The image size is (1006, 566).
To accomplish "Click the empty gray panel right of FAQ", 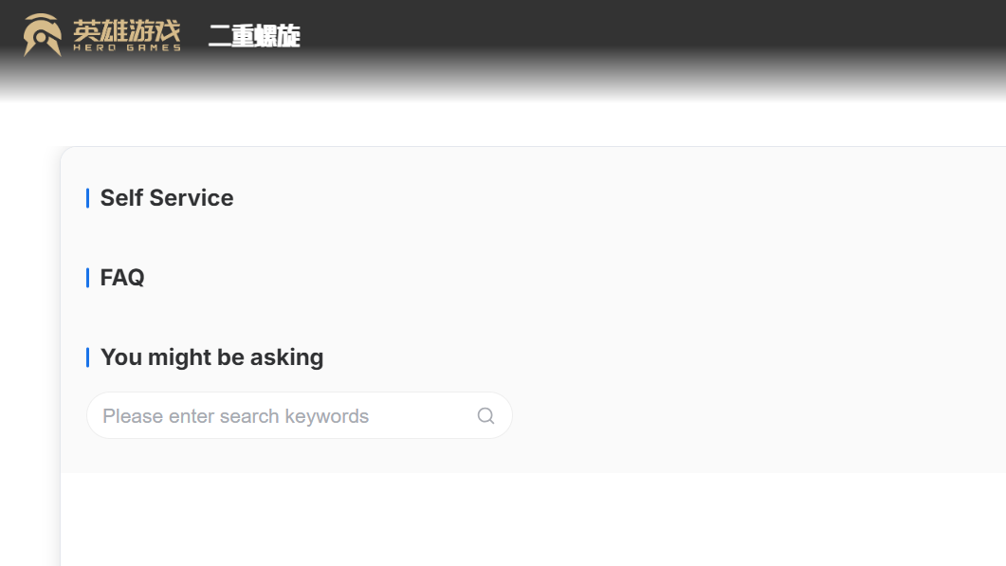I will pyautogui.click(x=569, y=278).
